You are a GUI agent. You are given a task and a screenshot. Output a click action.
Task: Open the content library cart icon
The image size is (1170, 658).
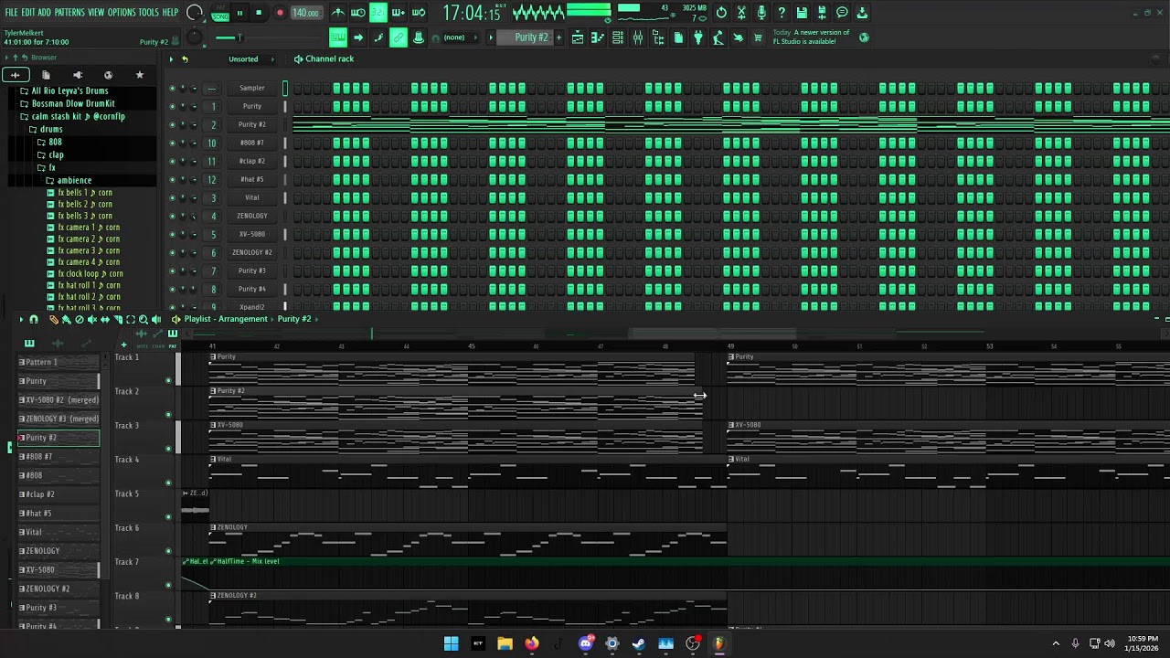(x=759, y=37)
